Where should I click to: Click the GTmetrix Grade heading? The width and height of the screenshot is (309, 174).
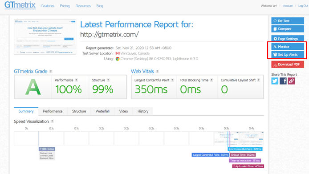[31, 71]
